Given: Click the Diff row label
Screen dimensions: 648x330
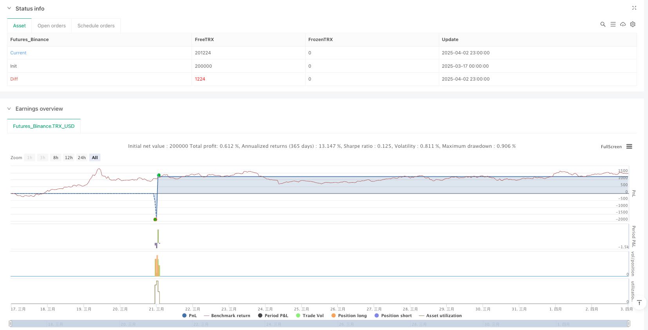Looking at the screenshot, I should [x=14, y=79].
